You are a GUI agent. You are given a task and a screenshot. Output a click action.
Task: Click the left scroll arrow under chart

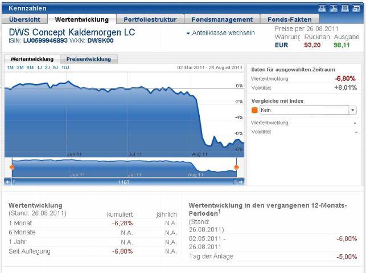coord(7,182)
